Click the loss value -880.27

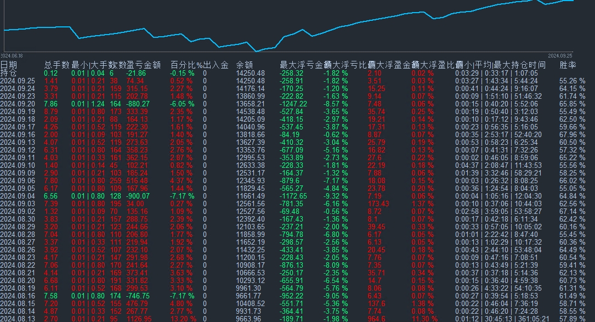coord(138,104)
